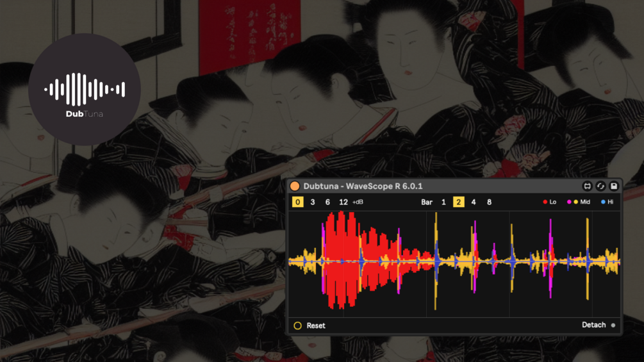Select 3 dB gain option

click(313, 202)
